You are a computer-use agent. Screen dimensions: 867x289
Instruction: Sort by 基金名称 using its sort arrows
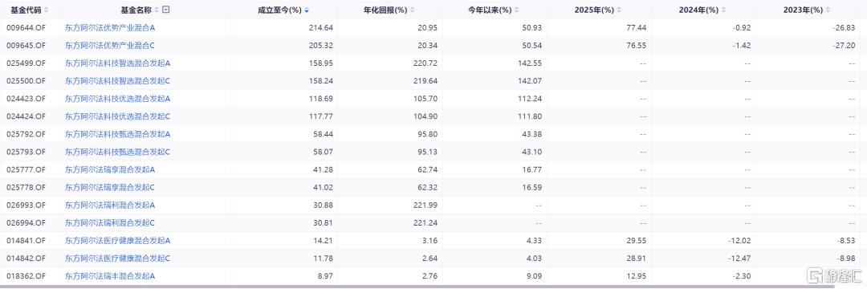tap(157, 10)
